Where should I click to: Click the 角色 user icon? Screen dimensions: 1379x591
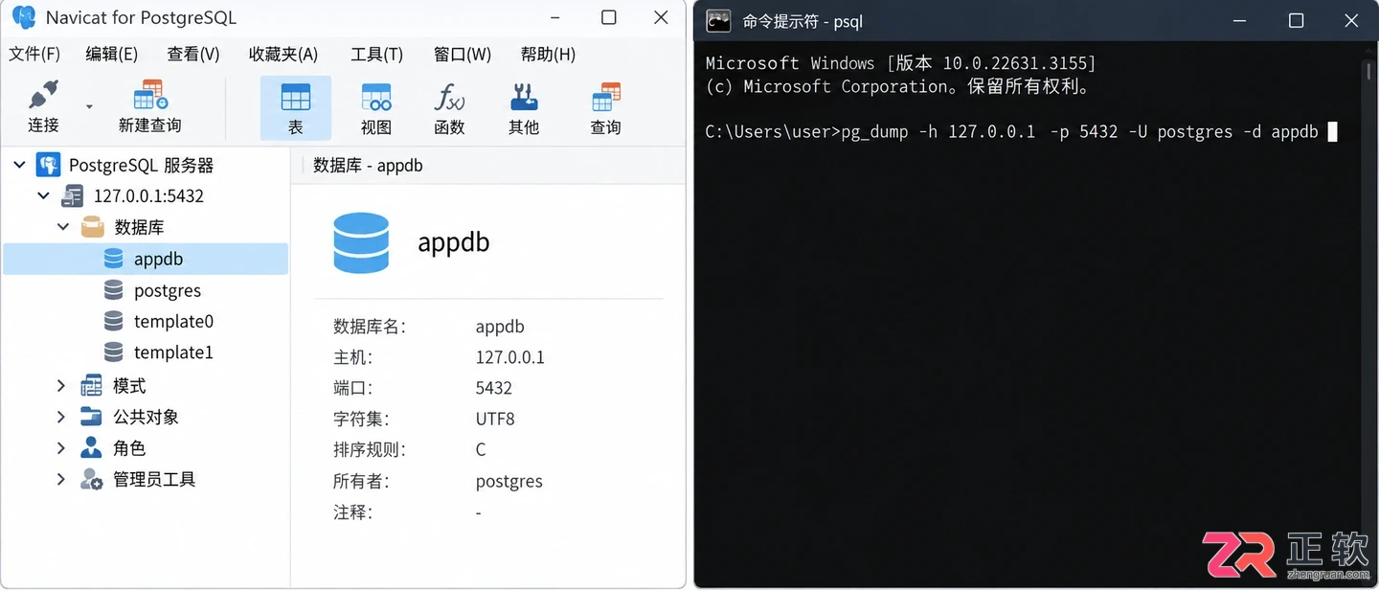91,447
